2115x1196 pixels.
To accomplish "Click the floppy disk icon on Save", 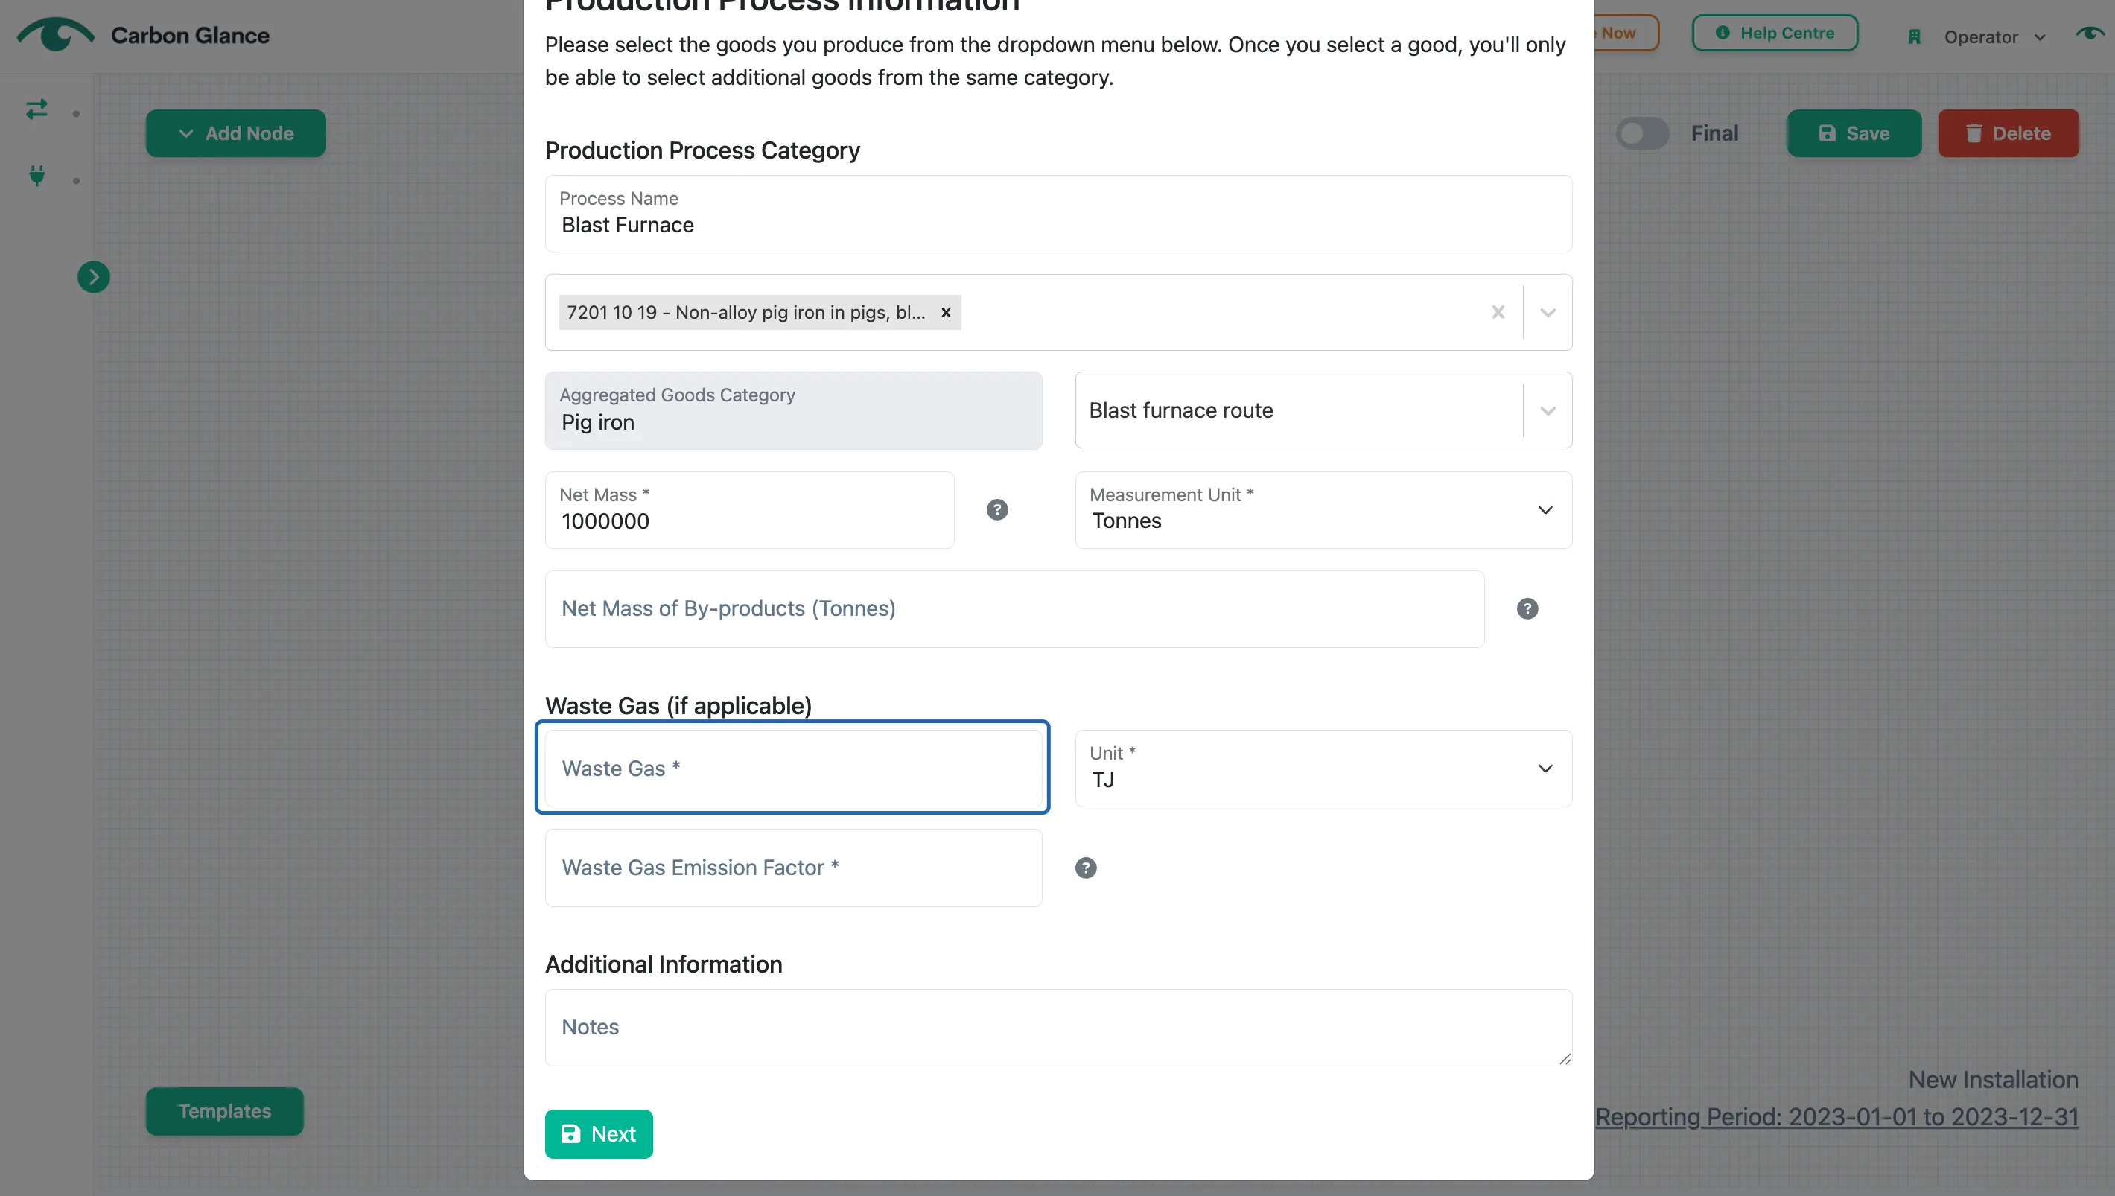I will 1827,133.
